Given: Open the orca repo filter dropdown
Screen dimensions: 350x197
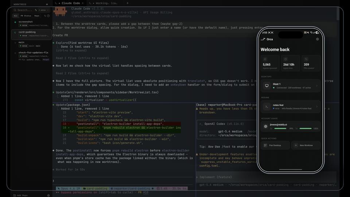Looking at the screenshot, I should coord(43,10).
